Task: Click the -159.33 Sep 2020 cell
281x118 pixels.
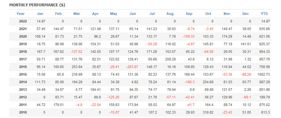Action: (x=189, y=37)
